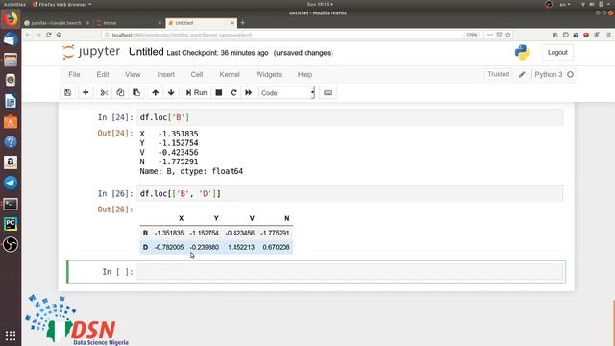Image resolution: width=615 pixels, height=346 pixels.
Task: Open Firefox library icon
Action: [555, 35]
